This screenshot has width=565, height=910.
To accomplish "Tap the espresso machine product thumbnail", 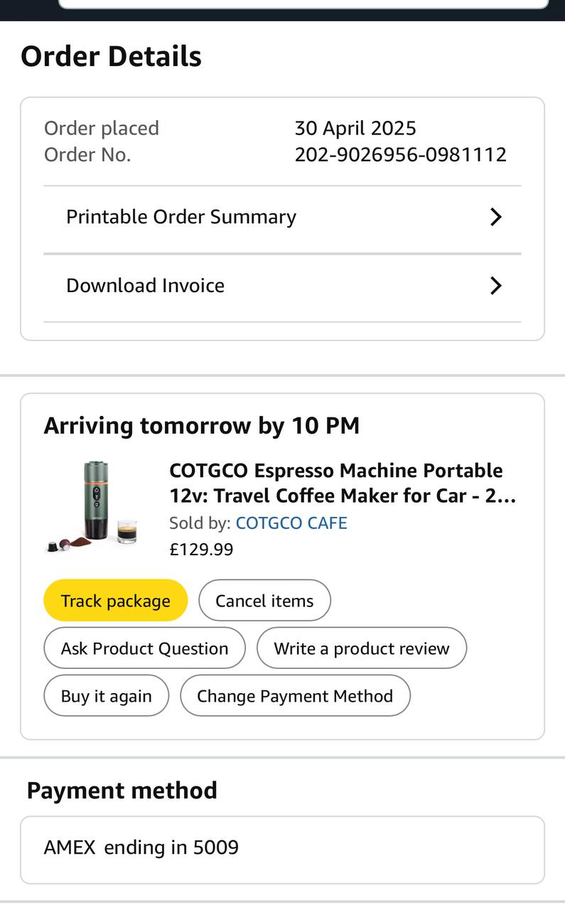I will 93,506.
